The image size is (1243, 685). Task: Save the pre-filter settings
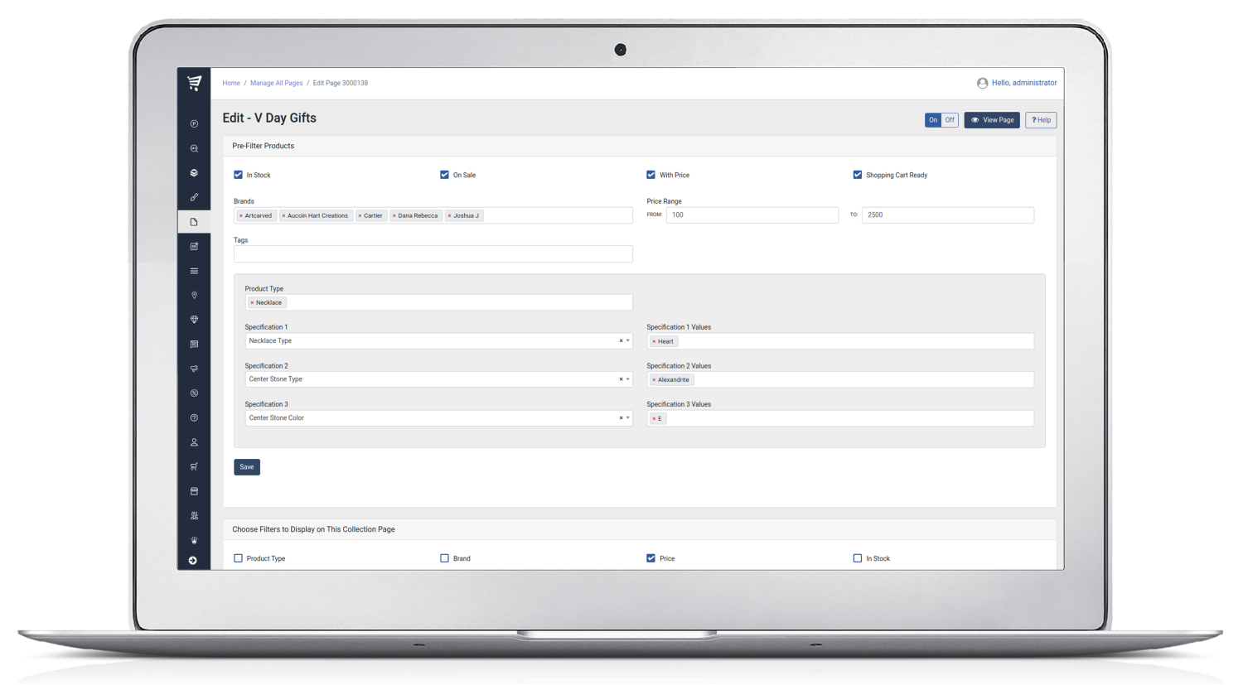click(247, 467)
